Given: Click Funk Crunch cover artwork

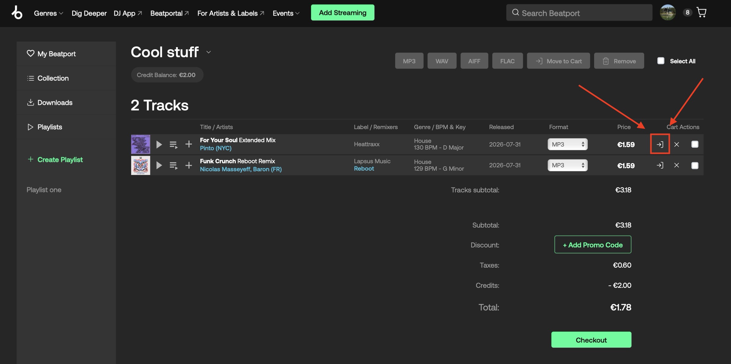Looking at the screenshot, I should pyautogui.click(x=141, y=165).
